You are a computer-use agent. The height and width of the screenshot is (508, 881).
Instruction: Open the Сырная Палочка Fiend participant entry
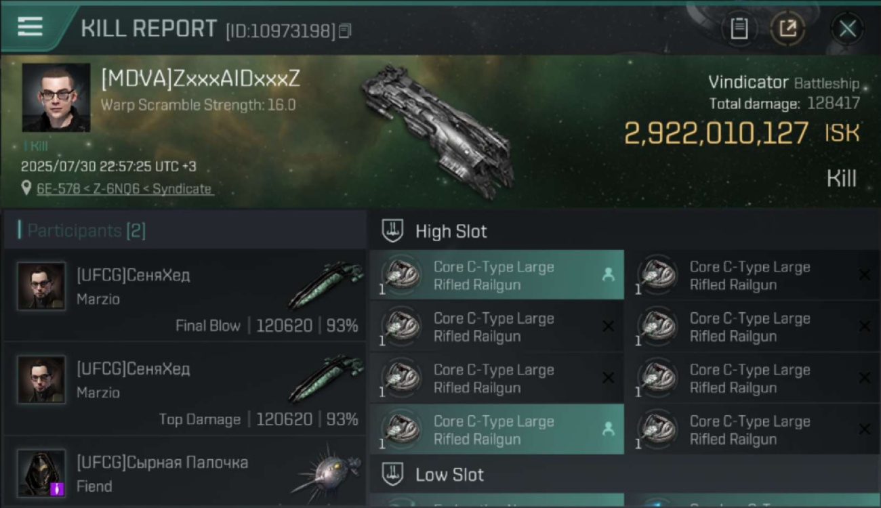point(185,472)
